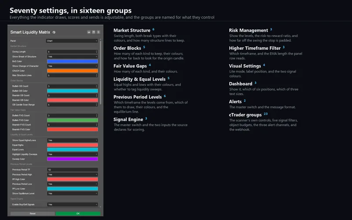Open the Previous Period Low dropdown
Screen dimensions: 352x220
[x=72, y=184]
